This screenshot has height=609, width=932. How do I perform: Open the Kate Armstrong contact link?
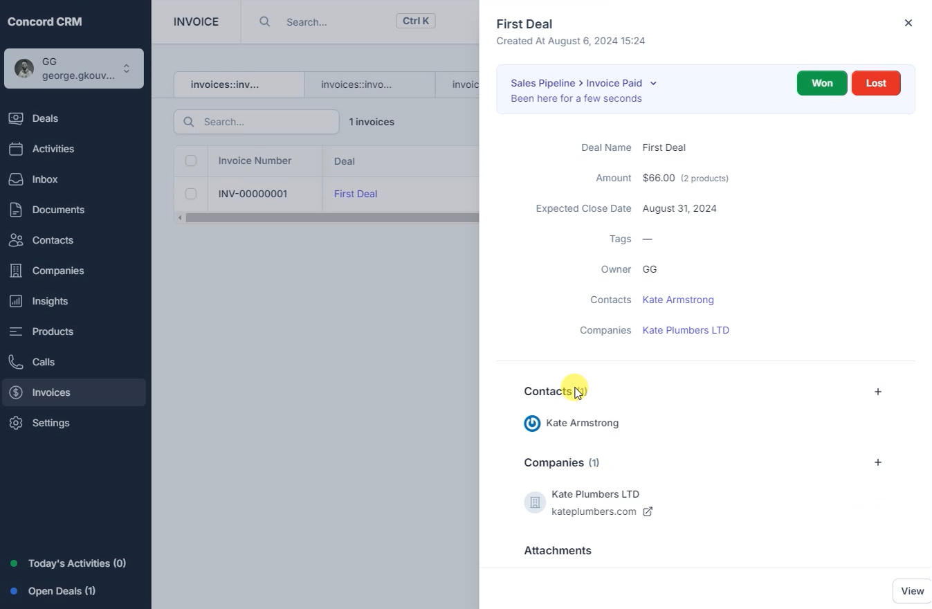click(678, 300)
